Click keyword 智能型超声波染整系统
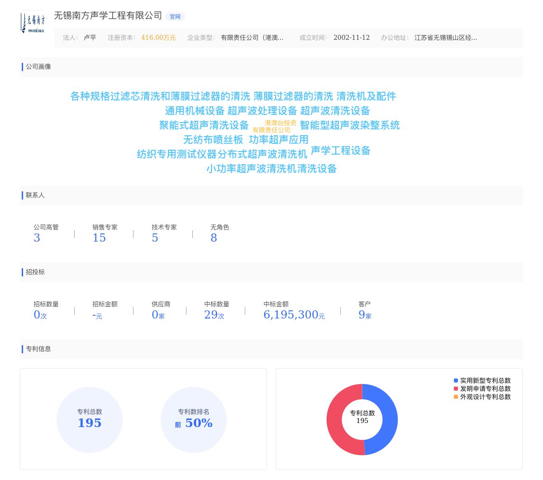 click(x=350, y=125)
